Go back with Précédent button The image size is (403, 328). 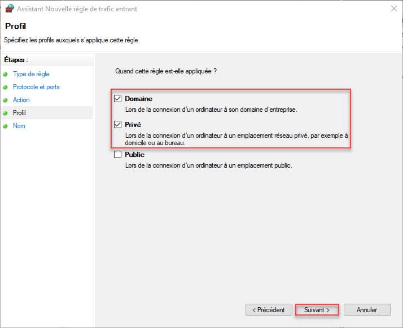click(269, 310)
